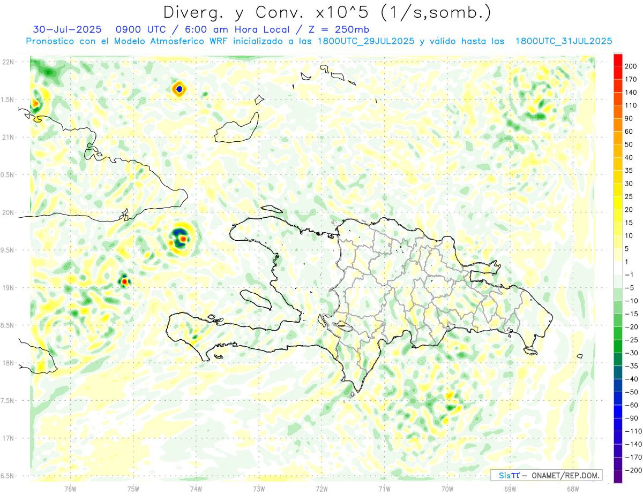Click the 74W longitude label
Viewport: 643px width, 496px height.
coord(196,489)
